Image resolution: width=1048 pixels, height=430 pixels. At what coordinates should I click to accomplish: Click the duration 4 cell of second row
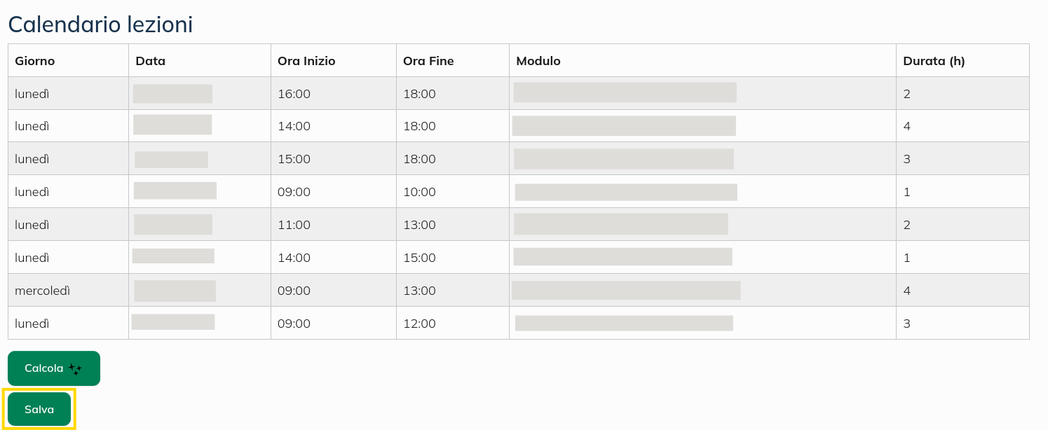pyautogui.click(x=906, y=126)
